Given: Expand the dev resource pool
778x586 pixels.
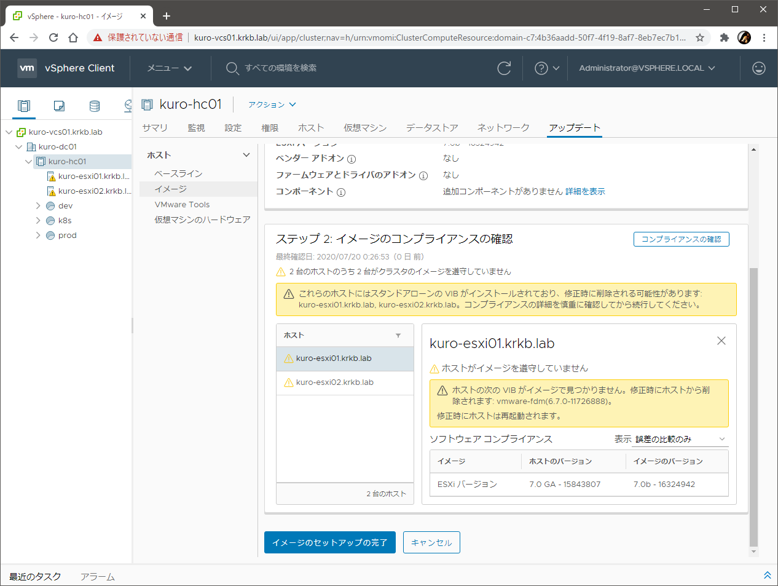Looking at the screenshot, I should click(38, 206).
